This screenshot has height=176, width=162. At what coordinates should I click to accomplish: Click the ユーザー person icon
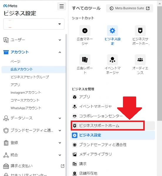pyautogui.click(x=6, y=40)
